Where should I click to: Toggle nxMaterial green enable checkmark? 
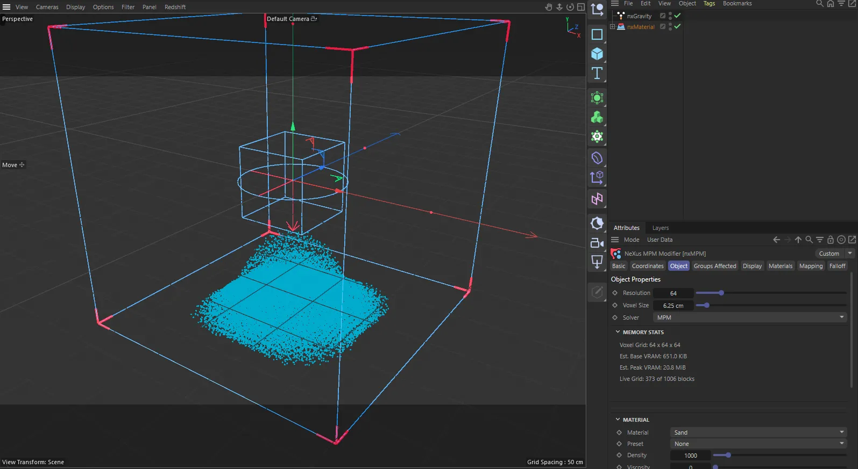[678, 26]
